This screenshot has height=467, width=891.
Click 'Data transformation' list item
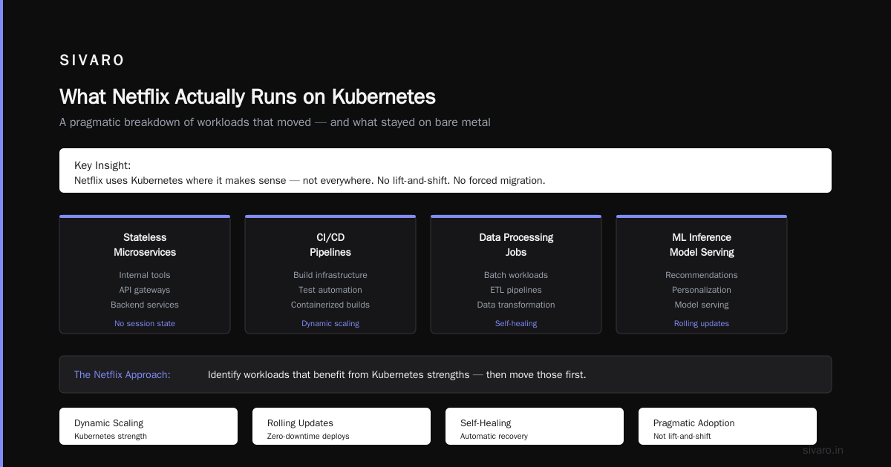(516, 305)
